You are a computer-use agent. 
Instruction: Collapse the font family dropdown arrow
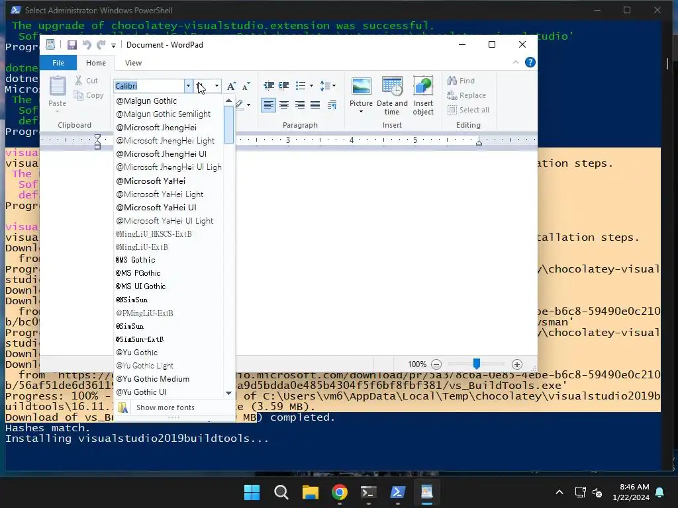[x=188, y=86]
